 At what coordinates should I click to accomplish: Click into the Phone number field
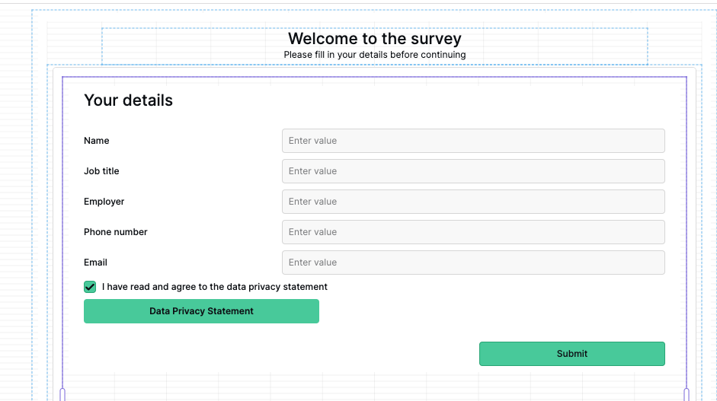tap(473, 232)
